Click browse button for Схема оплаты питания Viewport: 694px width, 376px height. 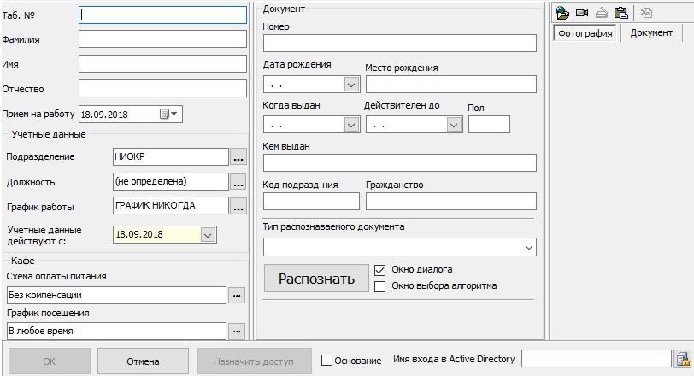pyautogui.click(x=238, y=295)
